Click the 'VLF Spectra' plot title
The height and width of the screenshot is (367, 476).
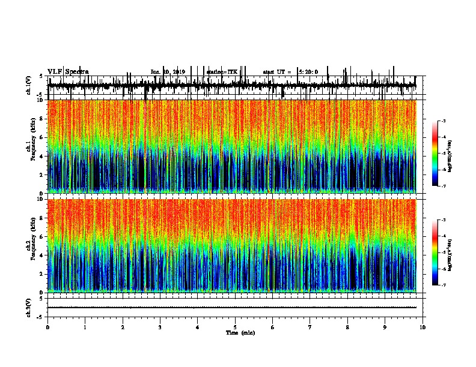68,72
